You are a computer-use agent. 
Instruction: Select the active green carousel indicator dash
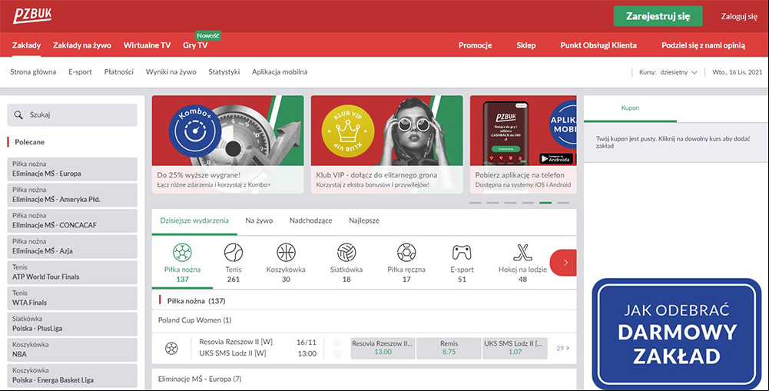click(x=545, y=203)
